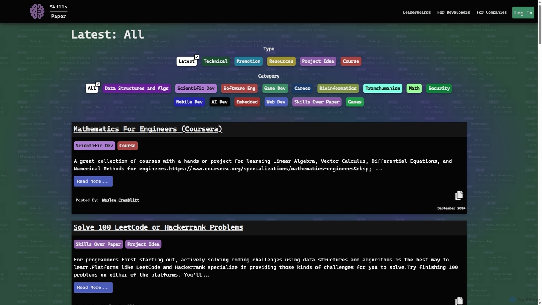
Task: Filter by Embedded category
Action: [x=247, y=102]
